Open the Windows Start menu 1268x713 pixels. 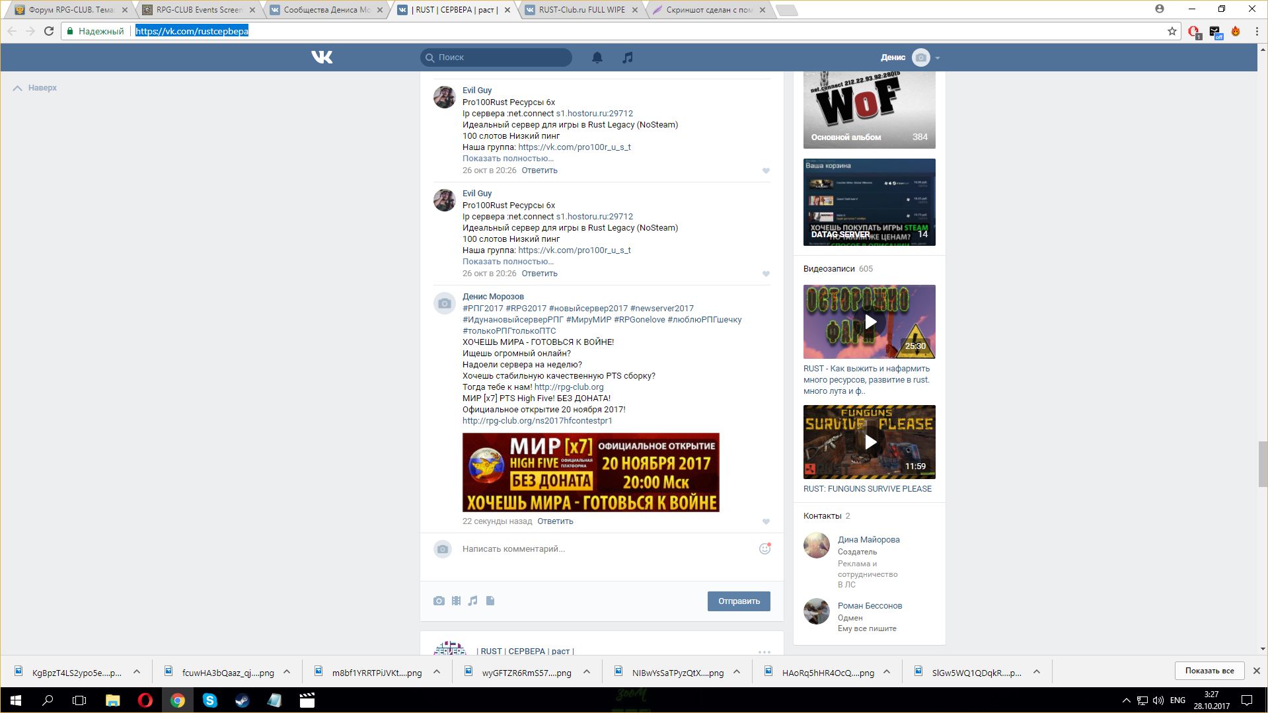point(15,700)
